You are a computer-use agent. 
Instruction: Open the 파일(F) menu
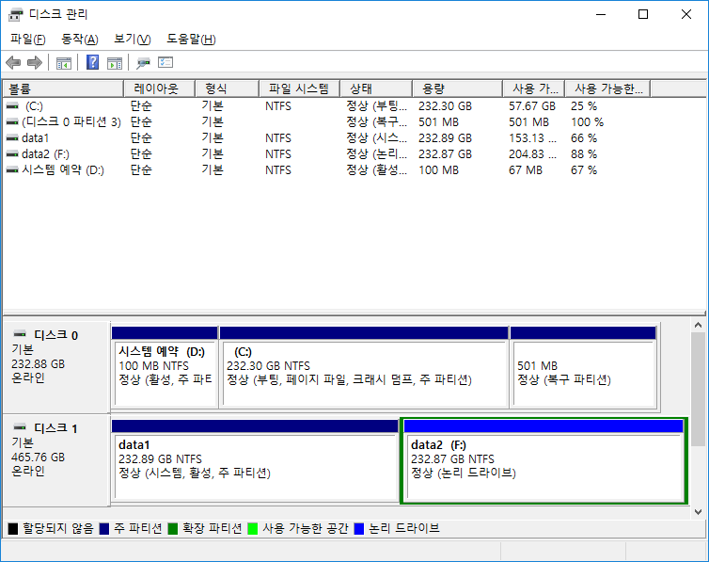pos(27,39)
